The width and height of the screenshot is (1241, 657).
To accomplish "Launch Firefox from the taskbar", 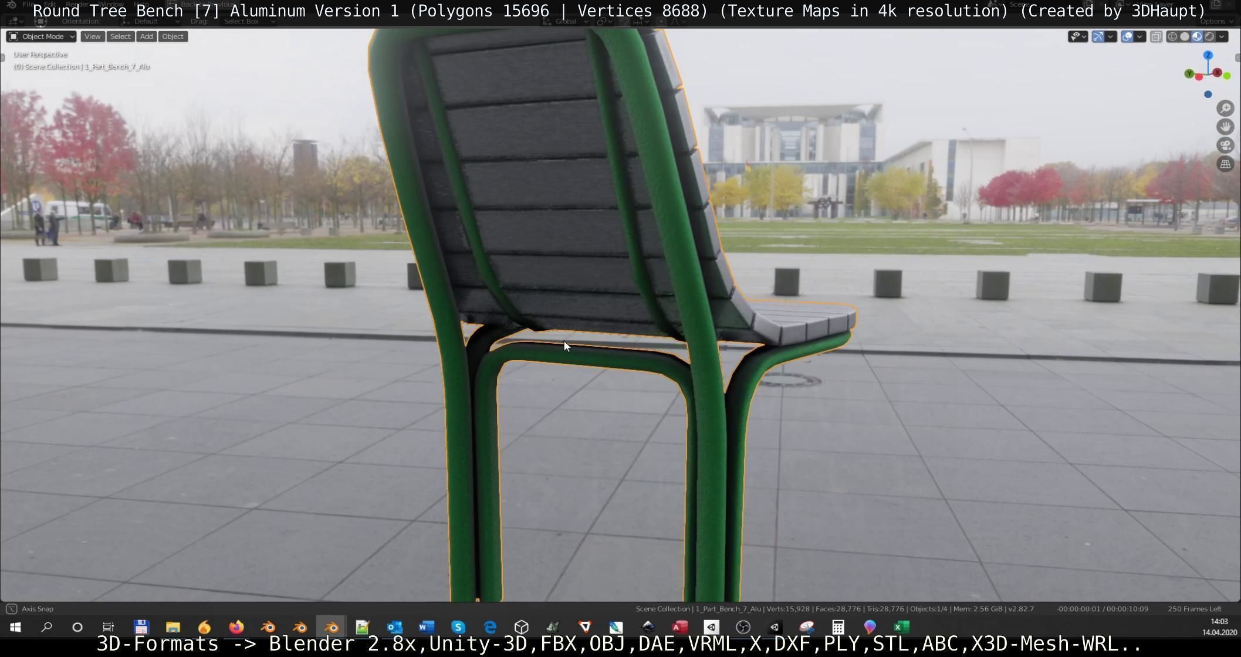I will 236,627.
